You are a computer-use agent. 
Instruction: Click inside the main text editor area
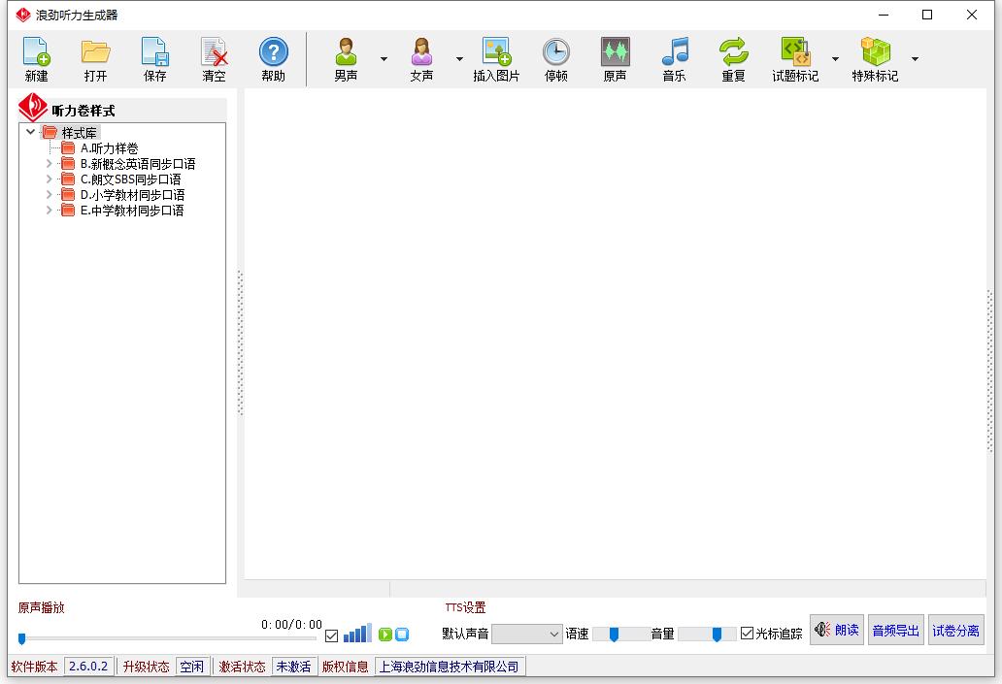(x=615, y=334)
